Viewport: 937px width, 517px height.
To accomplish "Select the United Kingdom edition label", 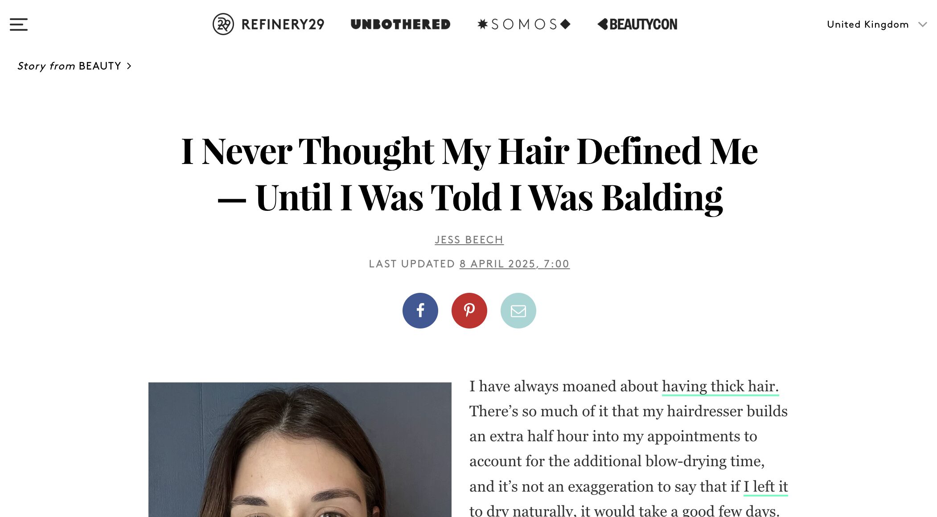I will [867, 25].
